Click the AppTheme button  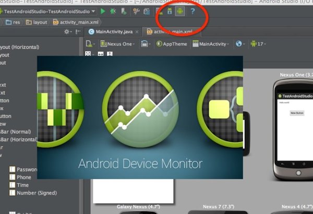tap(172, 44)
